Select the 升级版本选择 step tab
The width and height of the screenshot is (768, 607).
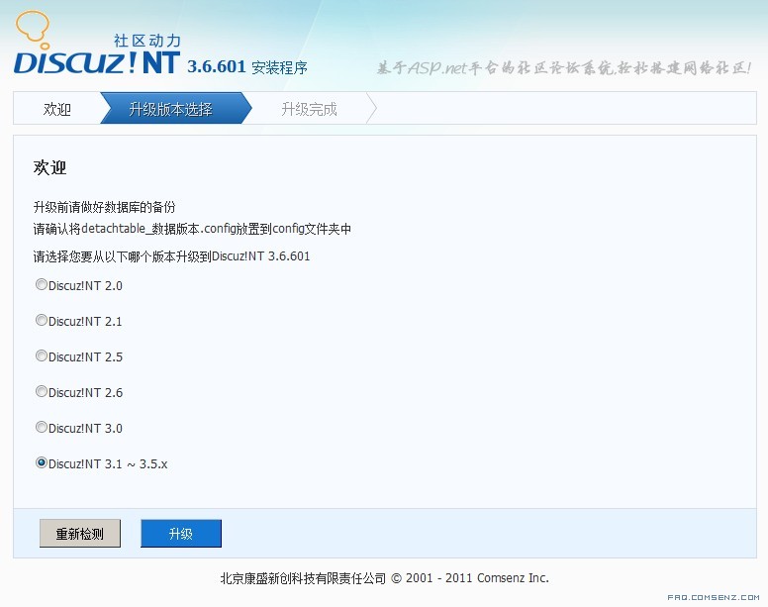(171, 109)
